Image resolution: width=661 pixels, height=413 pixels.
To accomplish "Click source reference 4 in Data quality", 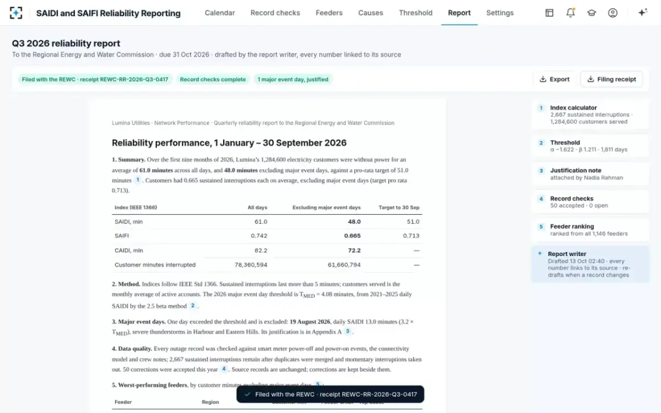I will [224, 369].
